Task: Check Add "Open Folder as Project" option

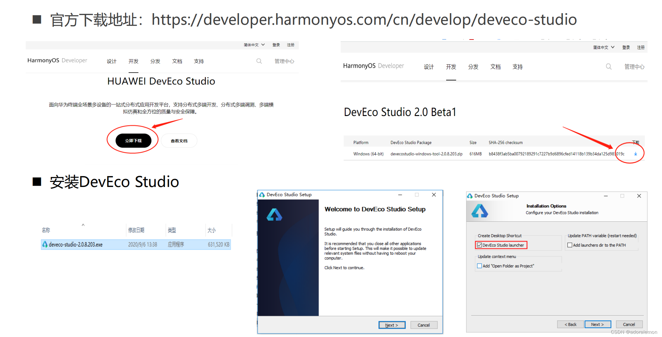Action: pos(479,266)
